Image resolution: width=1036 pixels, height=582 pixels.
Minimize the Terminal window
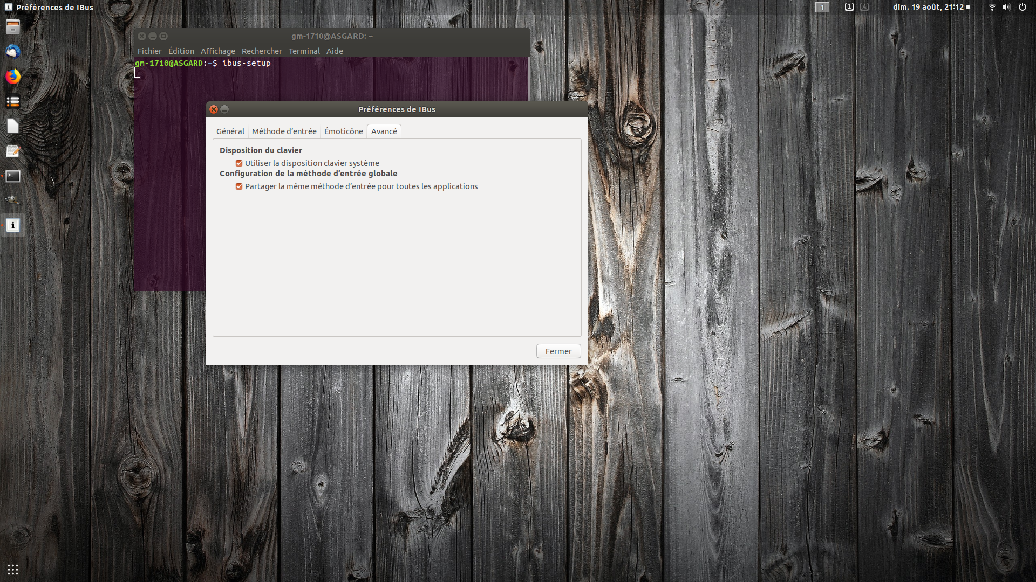pos(153,36)
